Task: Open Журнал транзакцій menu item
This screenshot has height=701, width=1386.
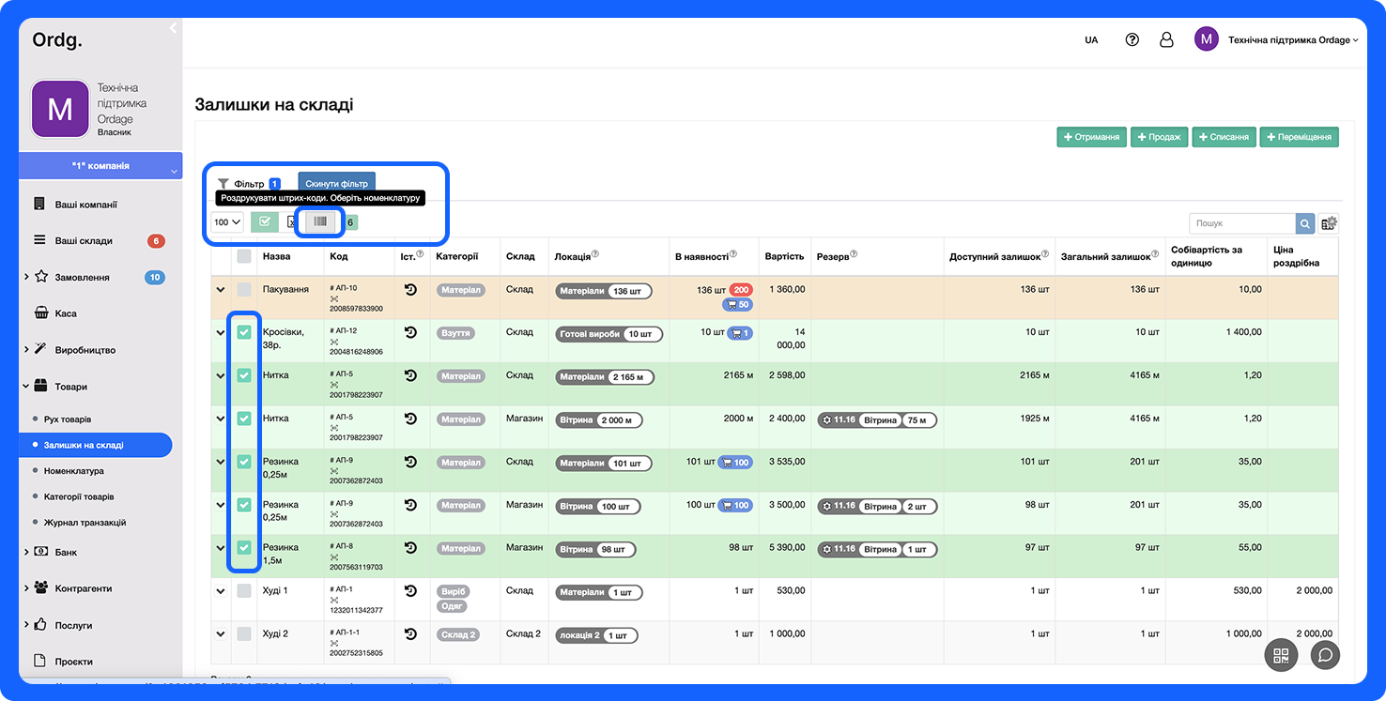Action: tap(85, 523)
